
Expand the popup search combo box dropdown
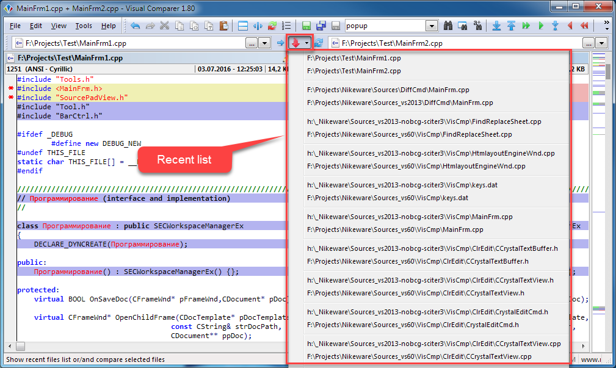(x=432, y=26)
